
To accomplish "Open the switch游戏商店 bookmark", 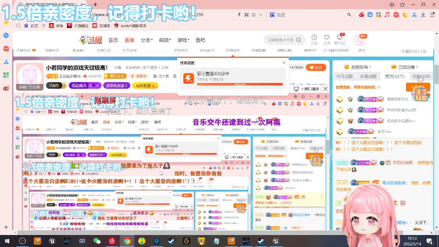I will click(130, 25).
